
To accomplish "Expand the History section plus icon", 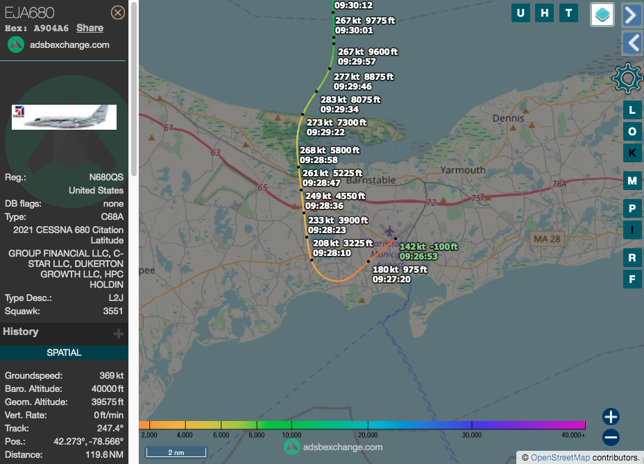I will 118,334.
